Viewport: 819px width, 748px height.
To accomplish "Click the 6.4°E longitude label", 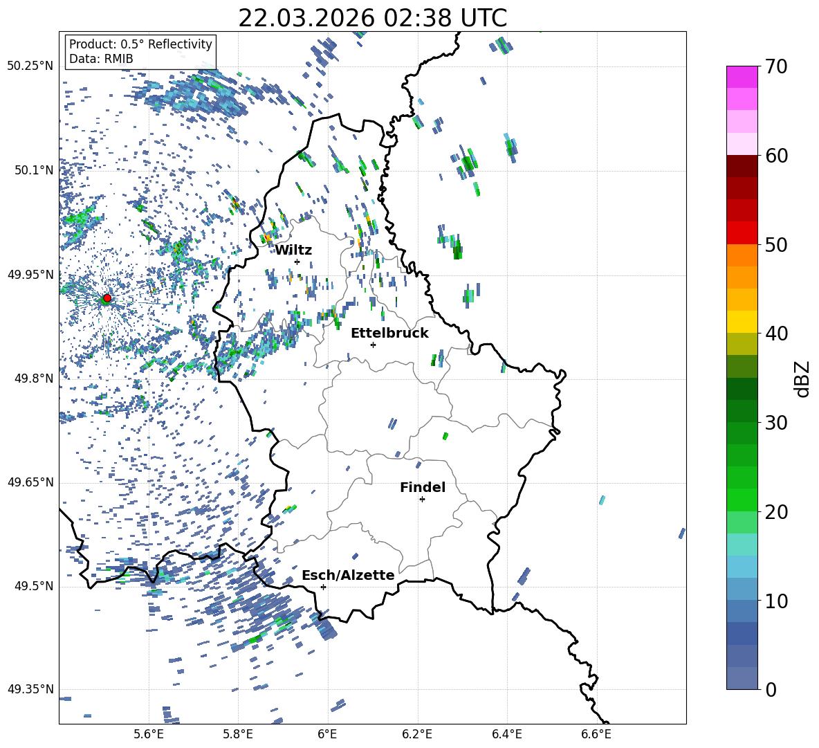I will click(x=506, y=734).
